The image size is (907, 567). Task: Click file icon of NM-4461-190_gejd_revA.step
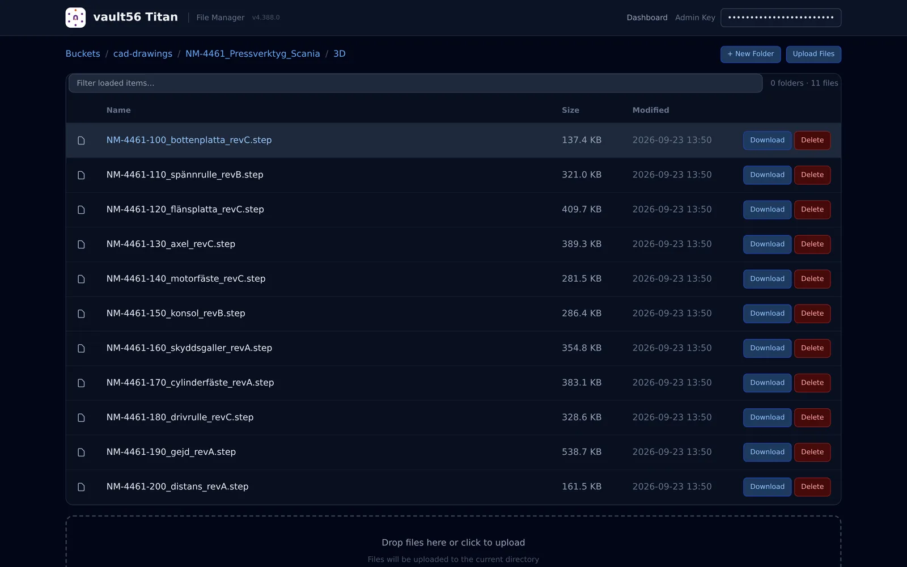pyautogui.click(x=81, y=452)
